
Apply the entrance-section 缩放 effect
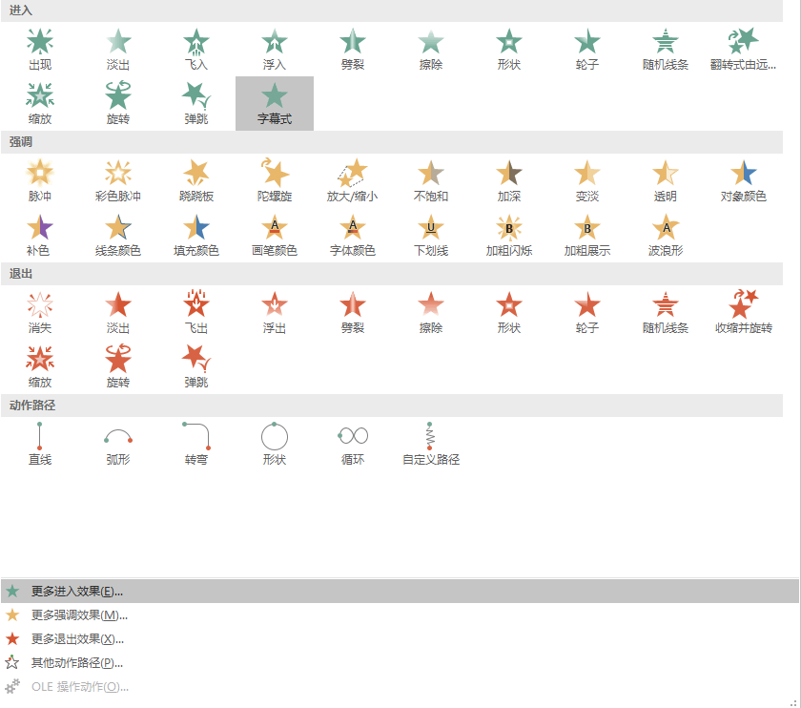click(x=40, y=104)
